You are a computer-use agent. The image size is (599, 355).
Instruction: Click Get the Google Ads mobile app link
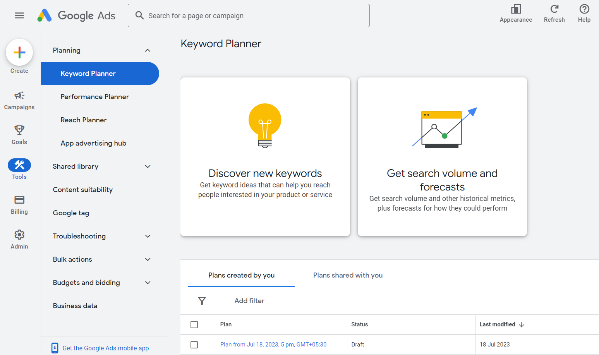click(106, 348)
